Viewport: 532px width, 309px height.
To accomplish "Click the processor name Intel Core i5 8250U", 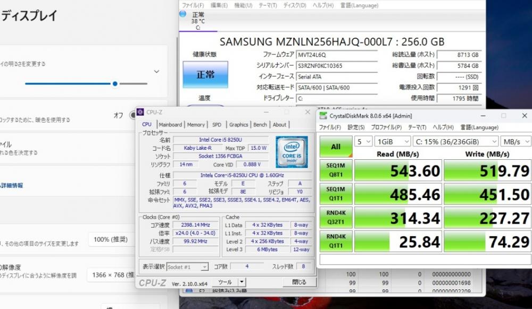I will point(221,140).
